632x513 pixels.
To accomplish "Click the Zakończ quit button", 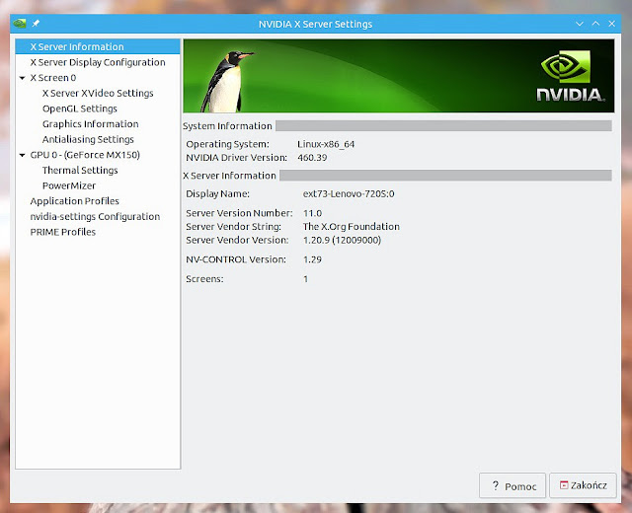I will coord(583,485).
